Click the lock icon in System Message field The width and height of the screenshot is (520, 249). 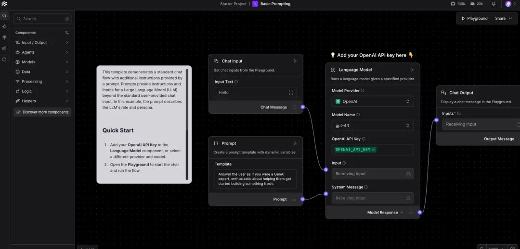pyautogui.click(x=408, y=198)
